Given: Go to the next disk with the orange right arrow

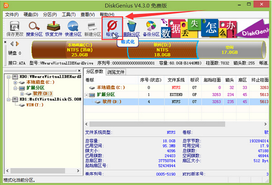Looking at the screenshot, I should [17, 44].
